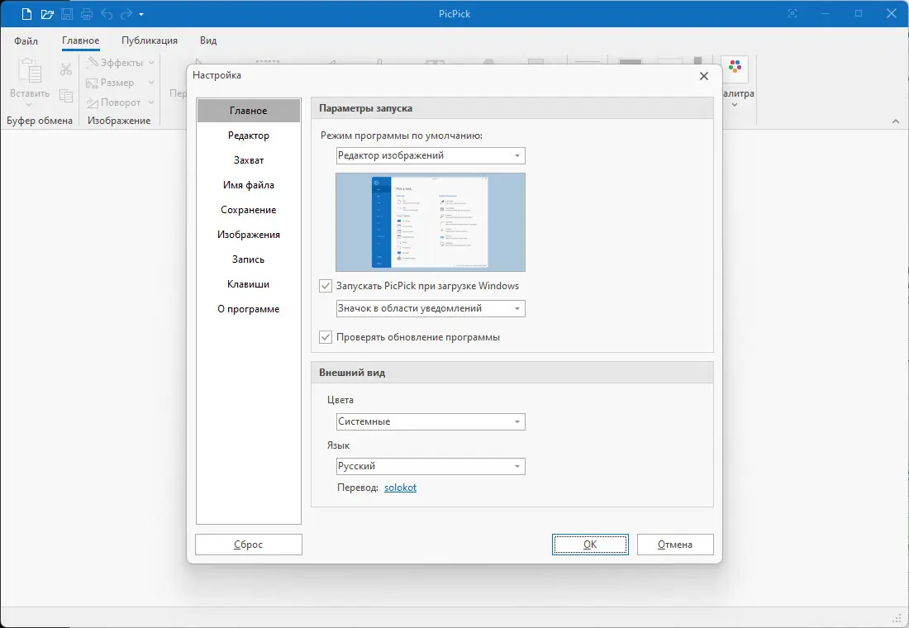This screenshot has width=909, height=628.
Task: Switch to the Вид ribbon tab
Action: coord(208,40)
